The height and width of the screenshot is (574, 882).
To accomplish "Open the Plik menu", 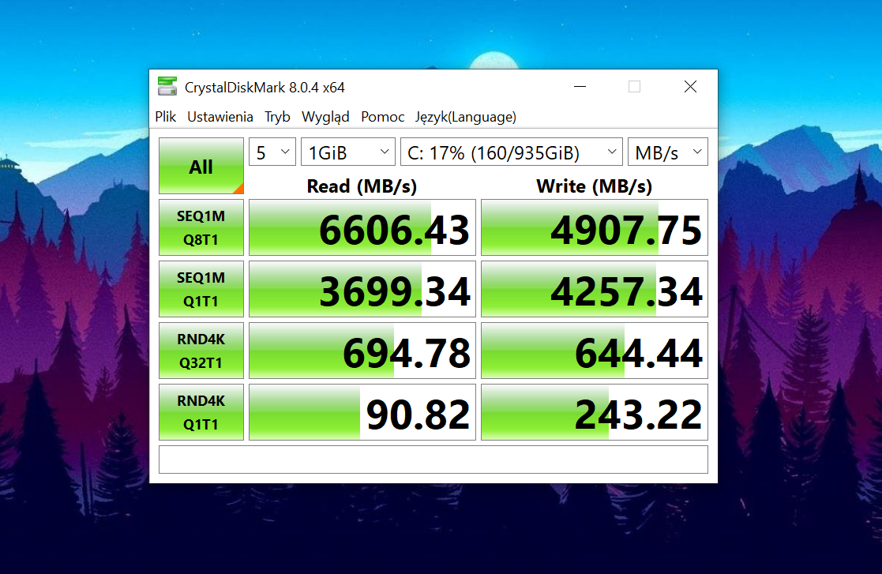I will 165,116.
